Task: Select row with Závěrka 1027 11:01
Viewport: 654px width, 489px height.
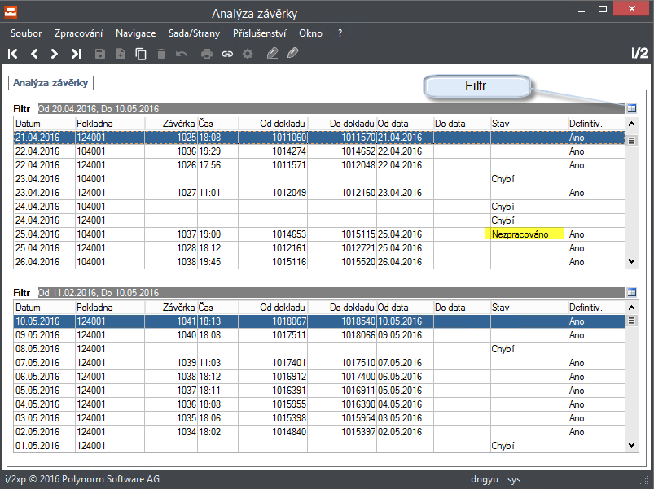Action: click(319, 193)
